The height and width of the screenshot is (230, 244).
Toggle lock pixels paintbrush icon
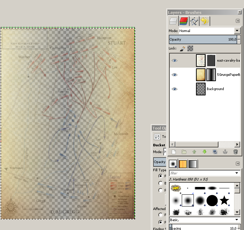pyautogui.click(x=182, y=48)
